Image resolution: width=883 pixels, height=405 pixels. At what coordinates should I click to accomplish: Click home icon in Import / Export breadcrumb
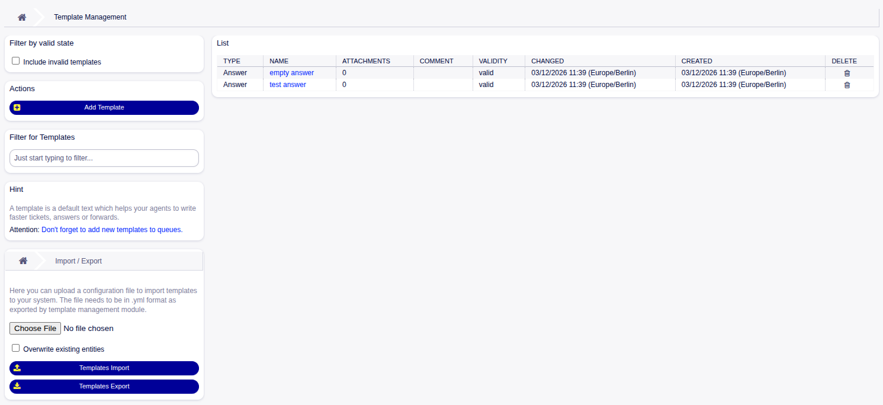pos(23,261)
